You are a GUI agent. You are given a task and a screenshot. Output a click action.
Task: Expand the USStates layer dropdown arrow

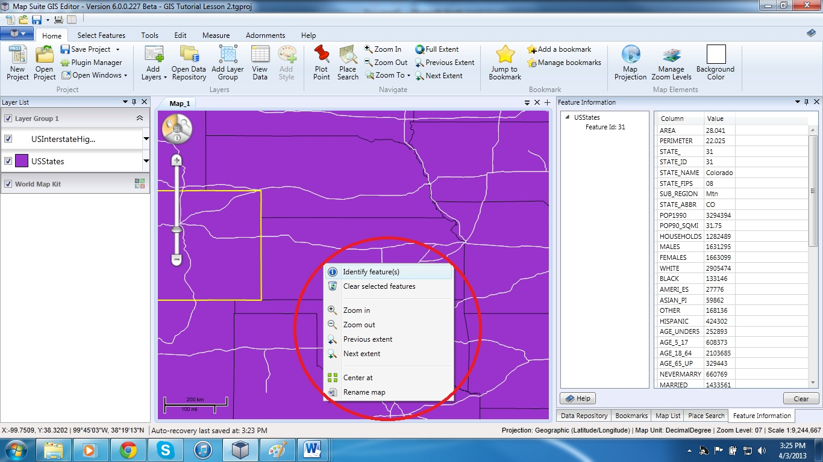[146, 161]
